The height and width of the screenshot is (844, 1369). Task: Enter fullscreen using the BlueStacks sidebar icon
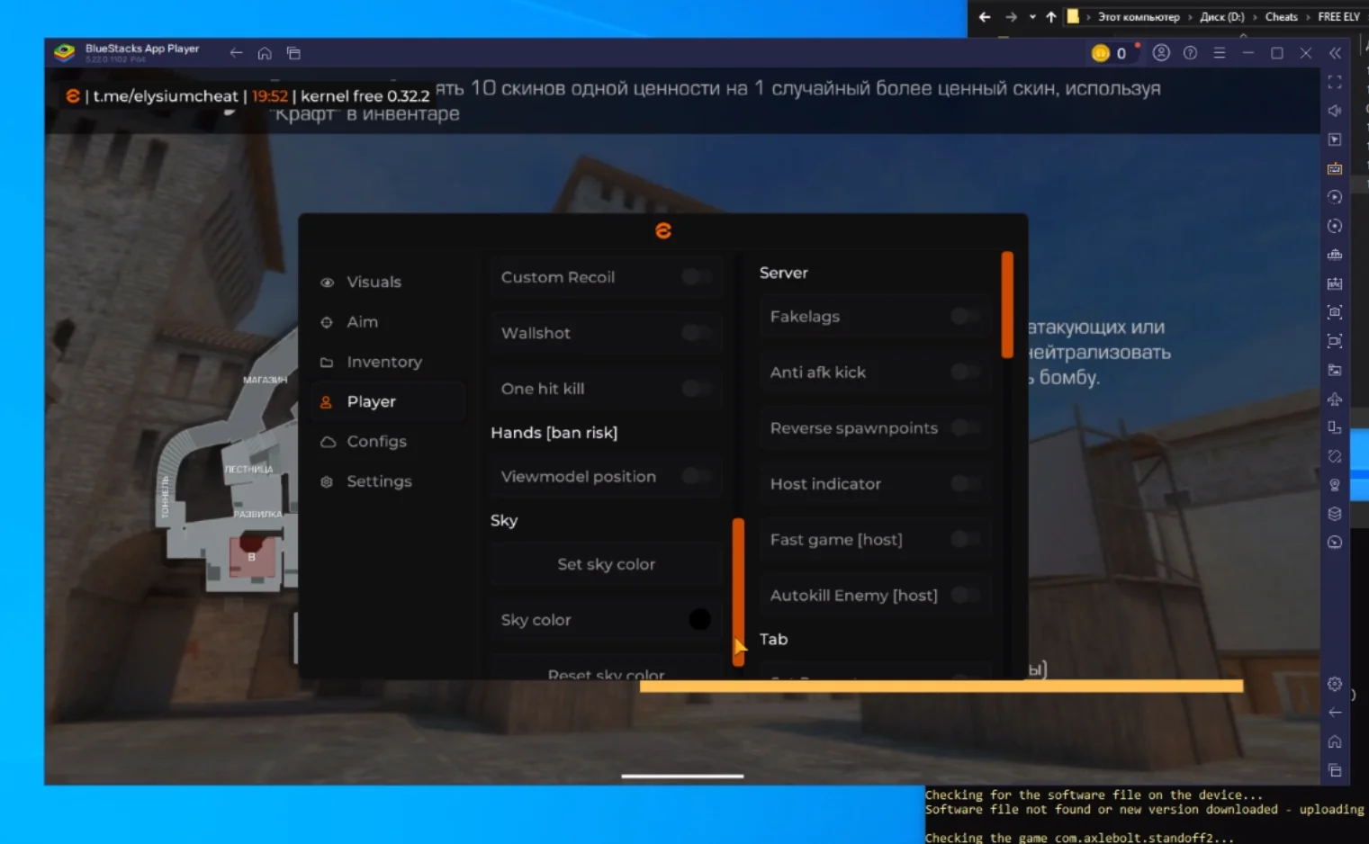tap(1335, 82)
